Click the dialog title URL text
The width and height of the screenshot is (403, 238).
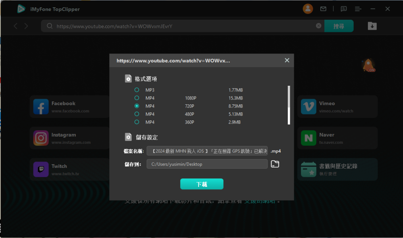pos(173,60)
